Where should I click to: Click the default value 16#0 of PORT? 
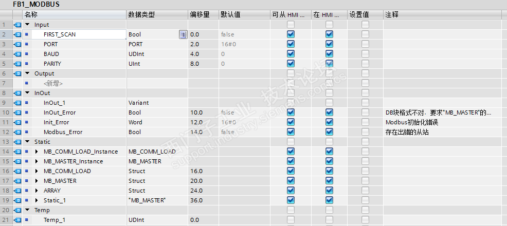[229, 44]
